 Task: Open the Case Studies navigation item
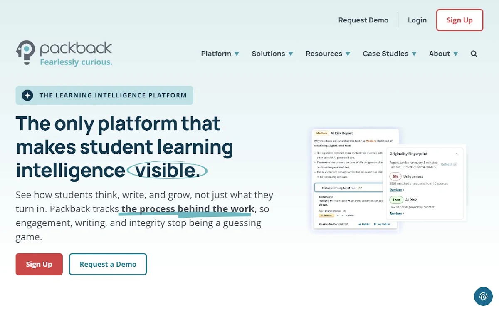385,54
